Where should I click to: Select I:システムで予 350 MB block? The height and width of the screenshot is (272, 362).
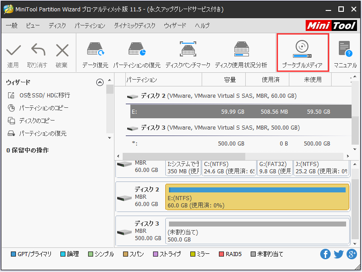[183, 168]
